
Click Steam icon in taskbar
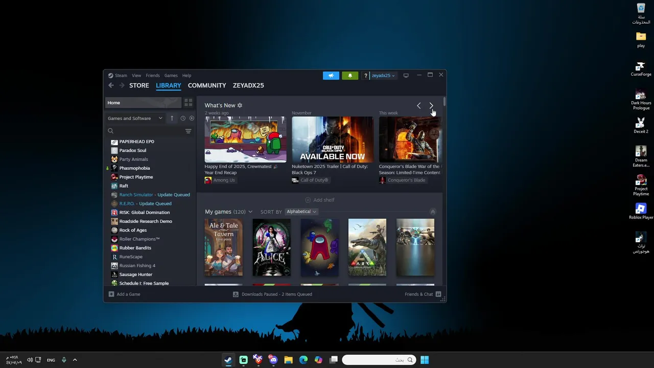tap(228, 360)
